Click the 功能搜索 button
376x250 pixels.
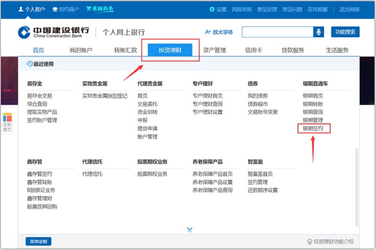[345, 32]
